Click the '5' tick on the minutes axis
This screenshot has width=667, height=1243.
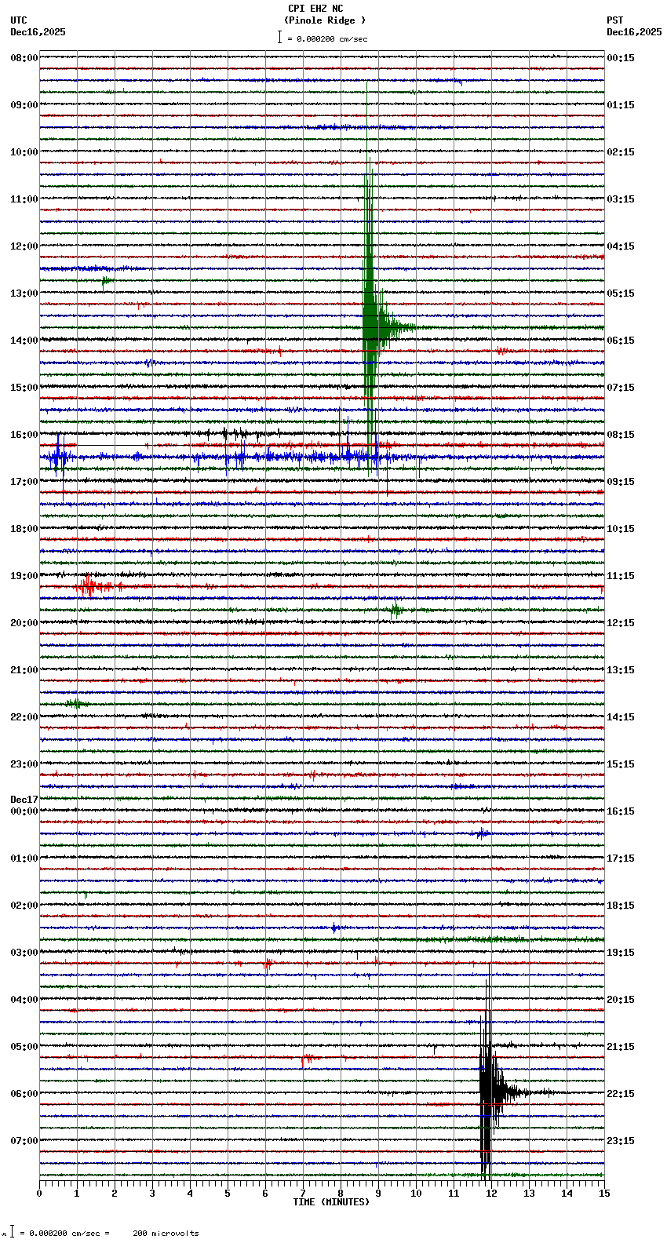point(228,1194)
